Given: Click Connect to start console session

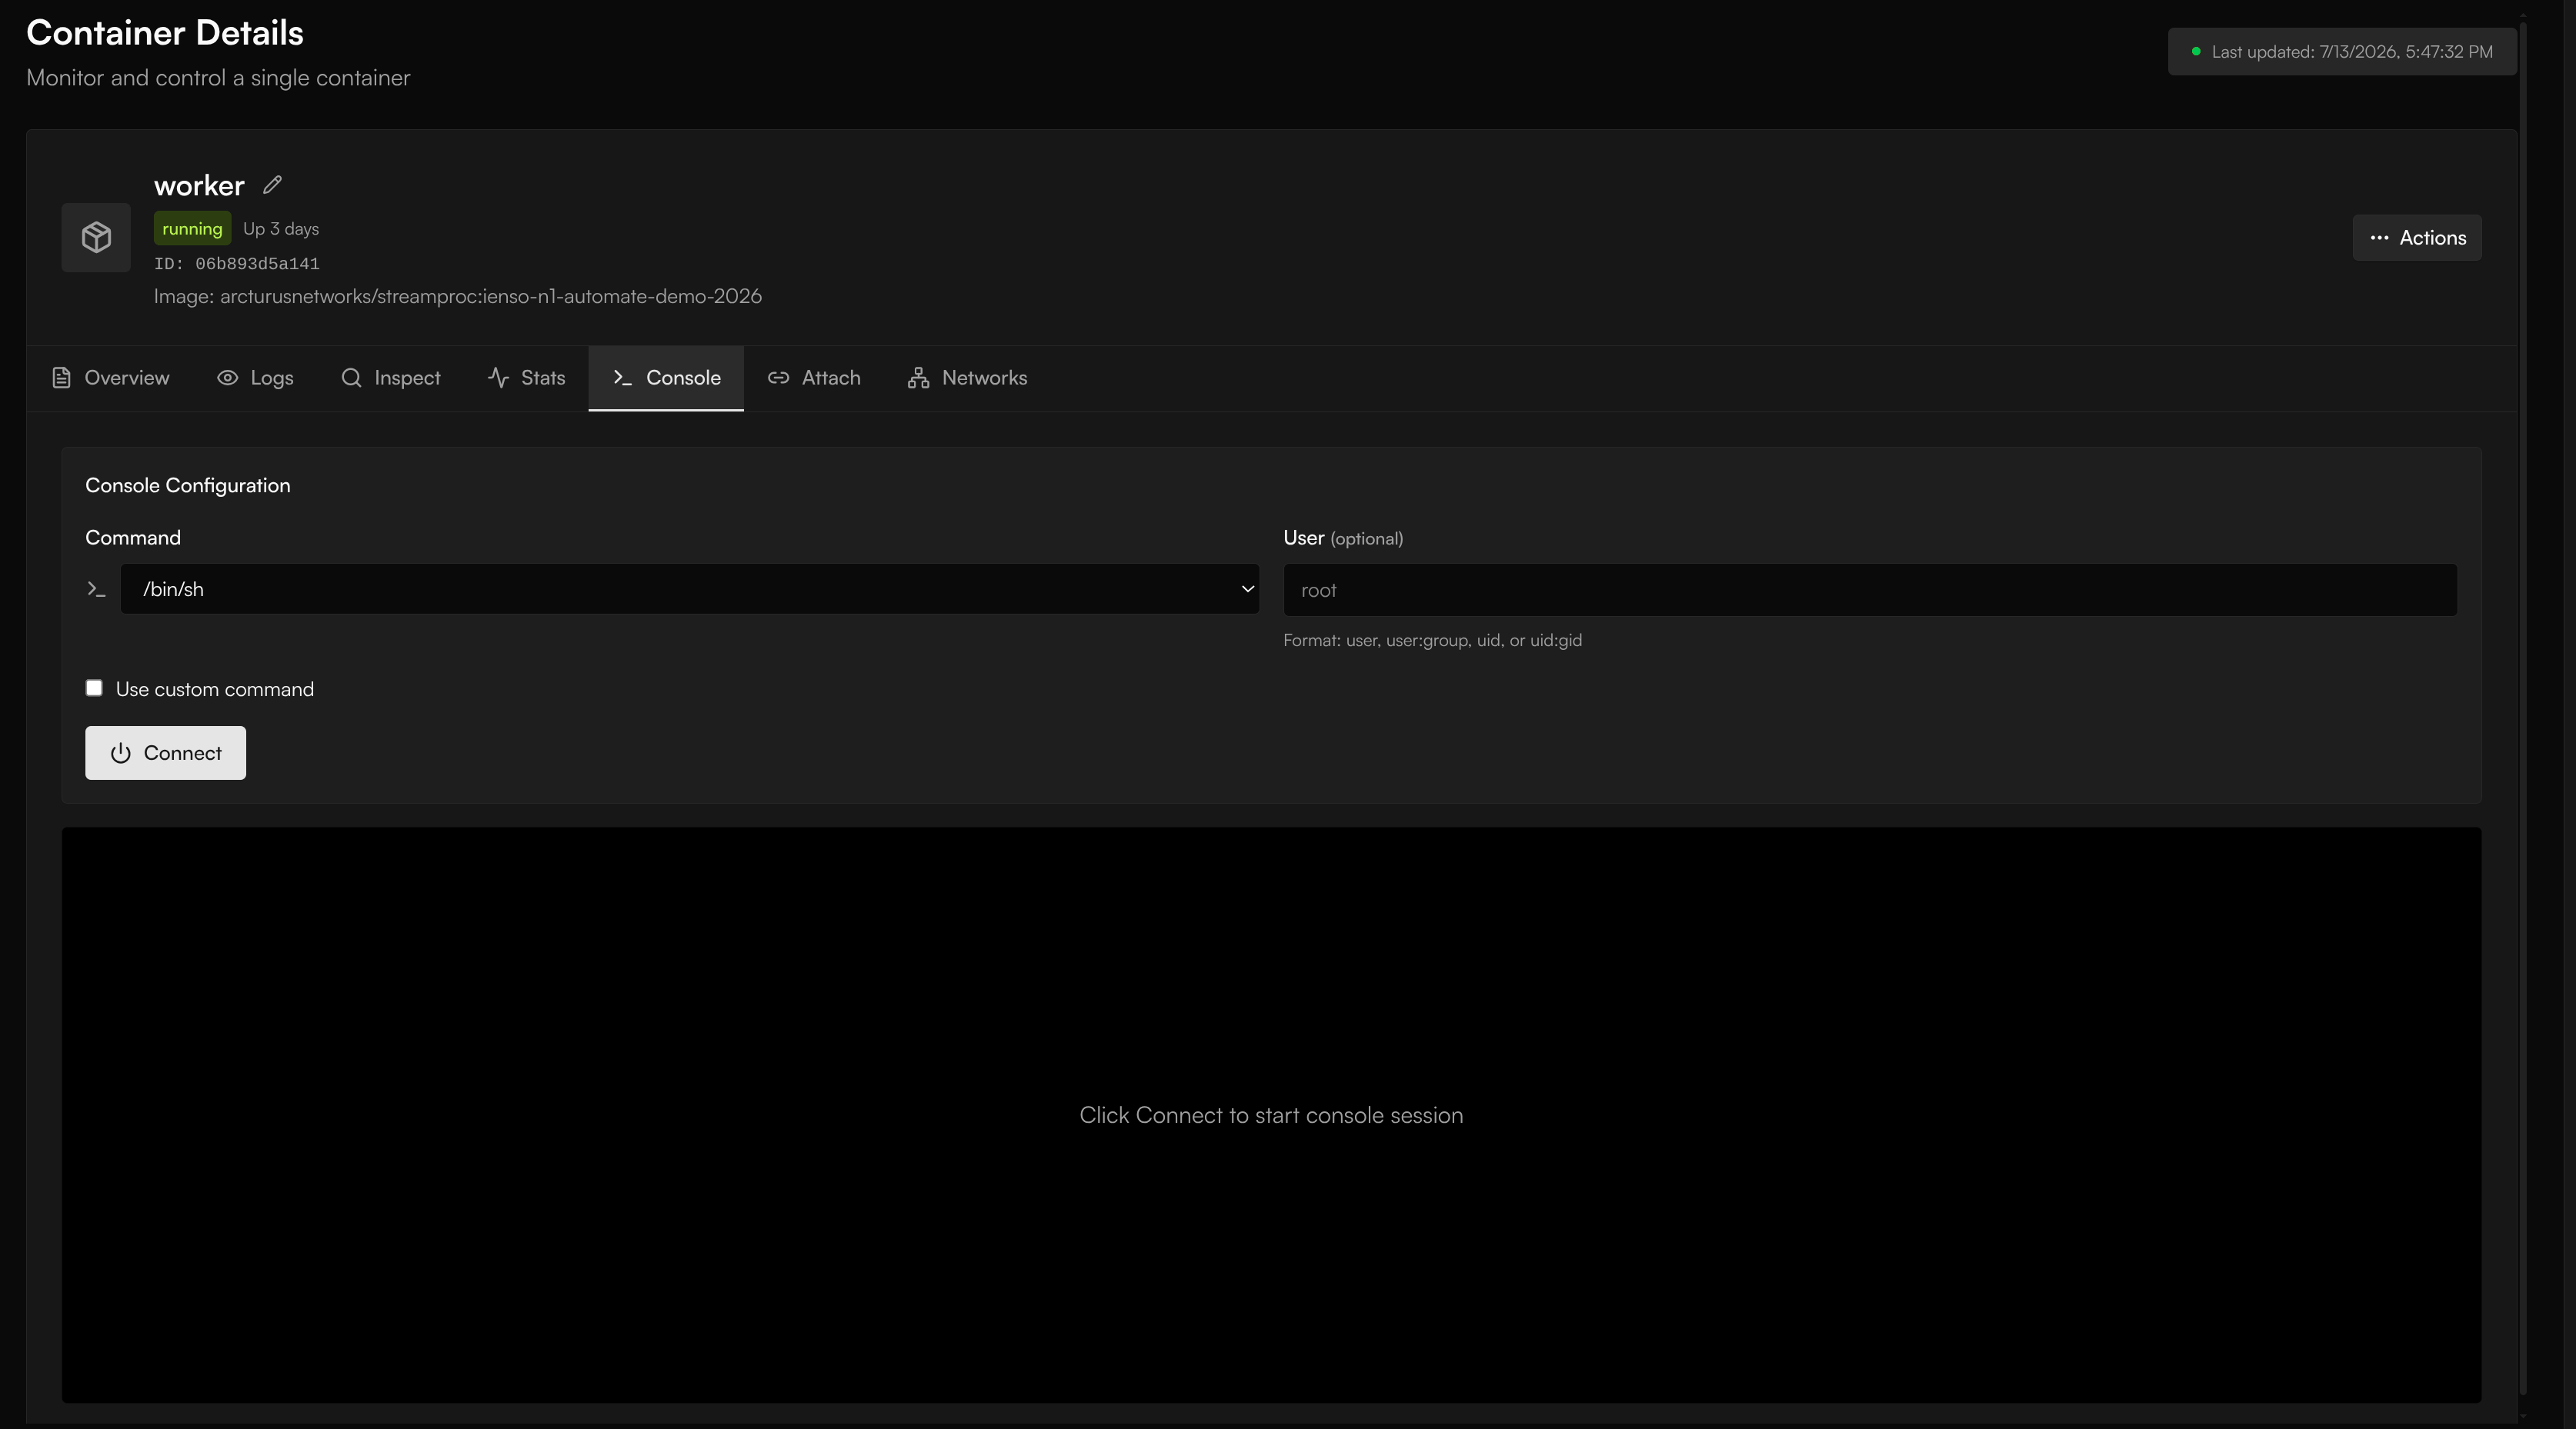Looking at the screenshot, I should click(165, 754).
